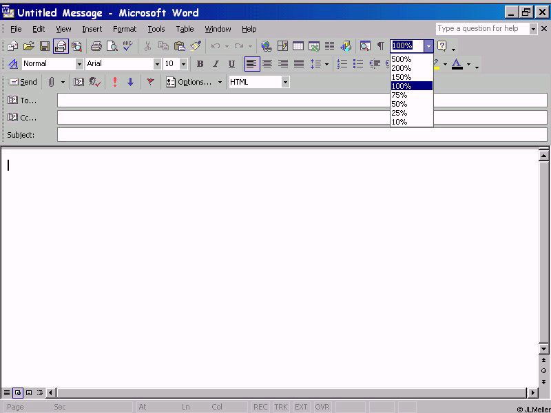Click the Decrease Indent icon

click(375, 64)
